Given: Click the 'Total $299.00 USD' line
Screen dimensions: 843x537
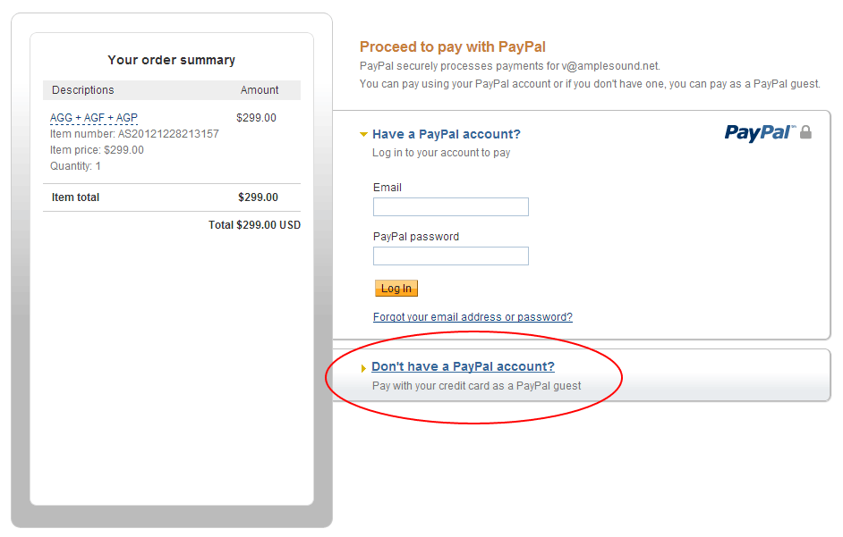Looking at the screenshot, I should (x=254, y=225).
